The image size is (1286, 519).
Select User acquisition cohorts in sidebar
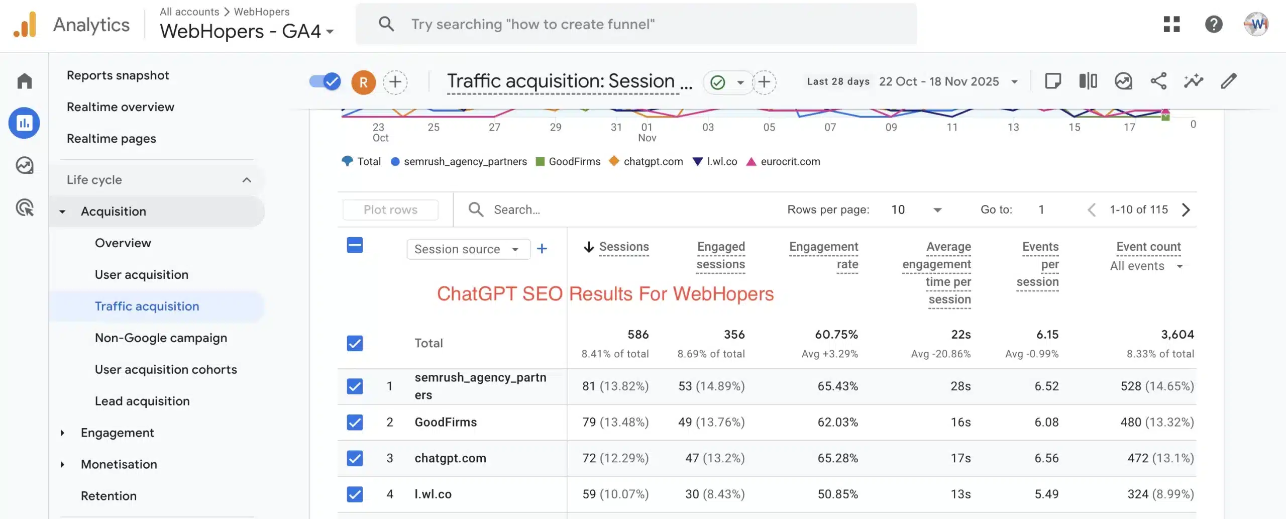[x=166, y=369]
